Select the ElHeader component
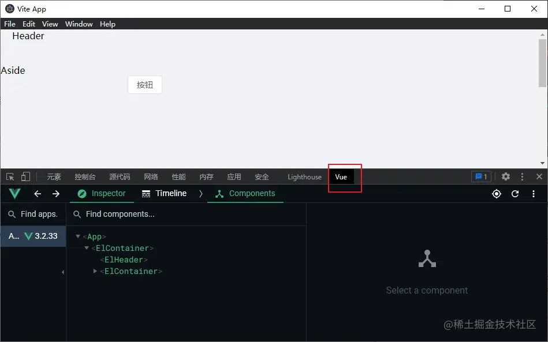This screenshot has height=342, width=548. point(124,260)
